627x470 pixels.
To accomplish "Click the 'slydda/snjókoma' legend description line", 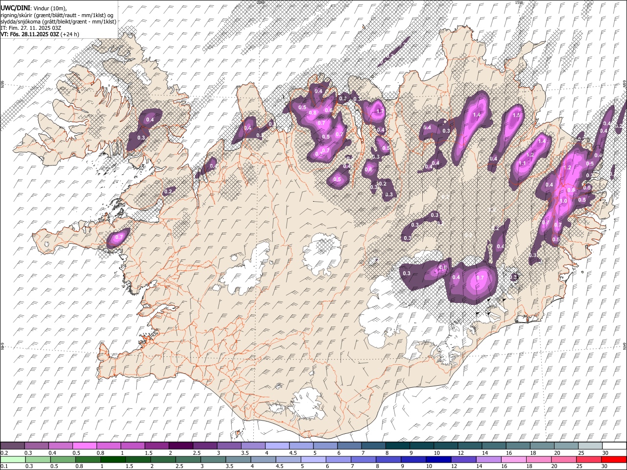I will click(x=59, y=21).
